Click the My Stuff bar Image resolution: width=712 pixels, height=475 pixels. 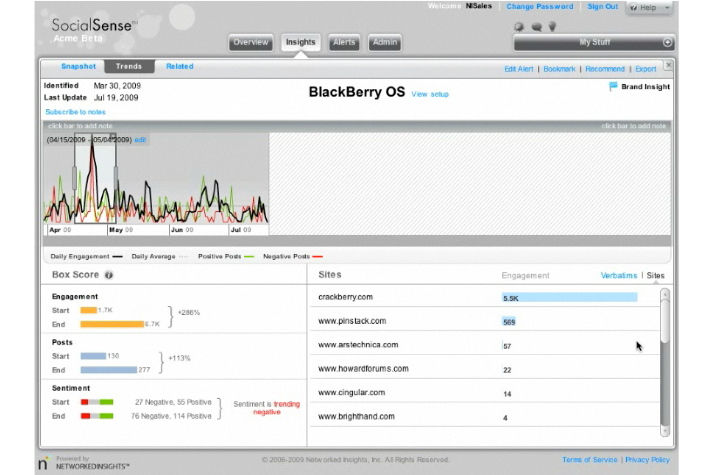pyautogui.click(x=594, y=42)
